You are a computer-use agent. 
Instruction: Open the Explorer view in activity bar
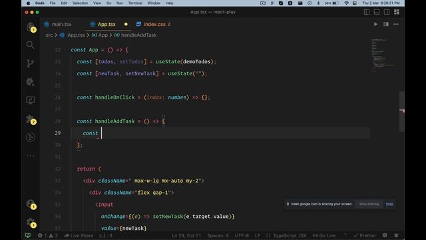tap(31, 27)
